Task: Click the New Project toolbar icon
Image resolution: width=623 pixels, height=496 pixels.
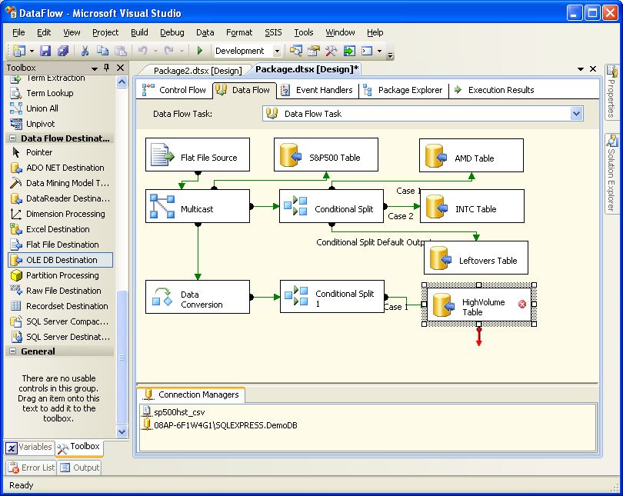Action: click(18, 51)
